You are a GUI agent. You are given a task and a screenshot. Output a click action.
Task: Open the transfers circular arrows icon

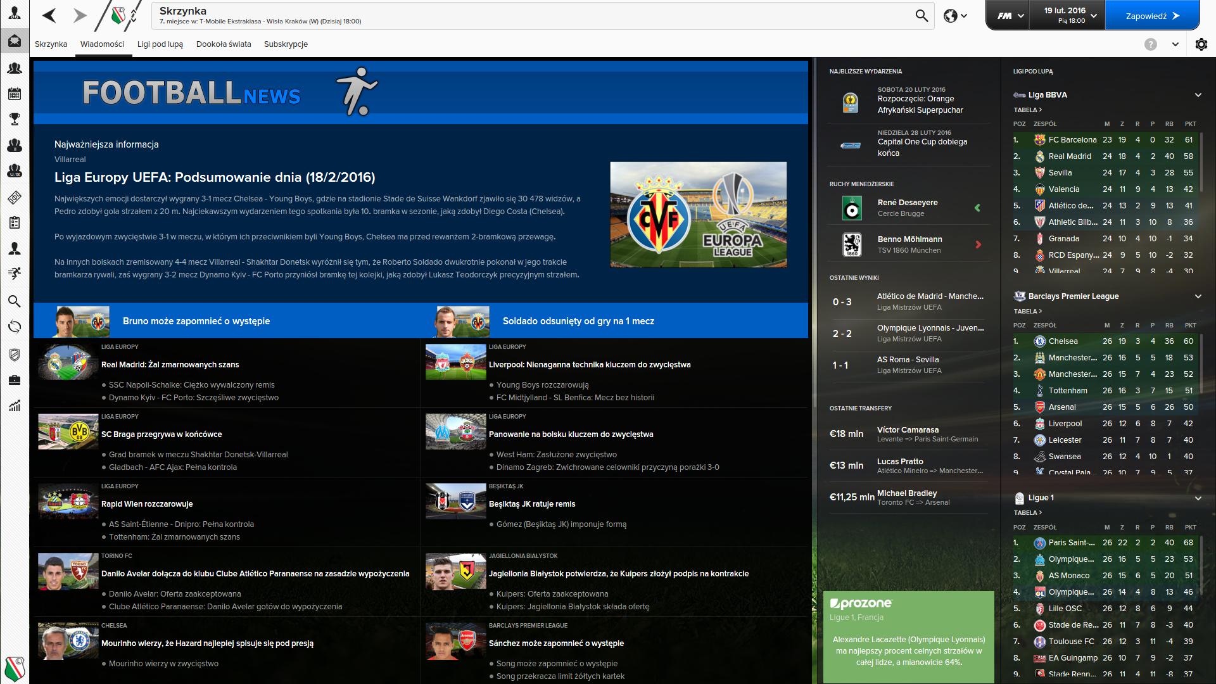coord(15,327)
